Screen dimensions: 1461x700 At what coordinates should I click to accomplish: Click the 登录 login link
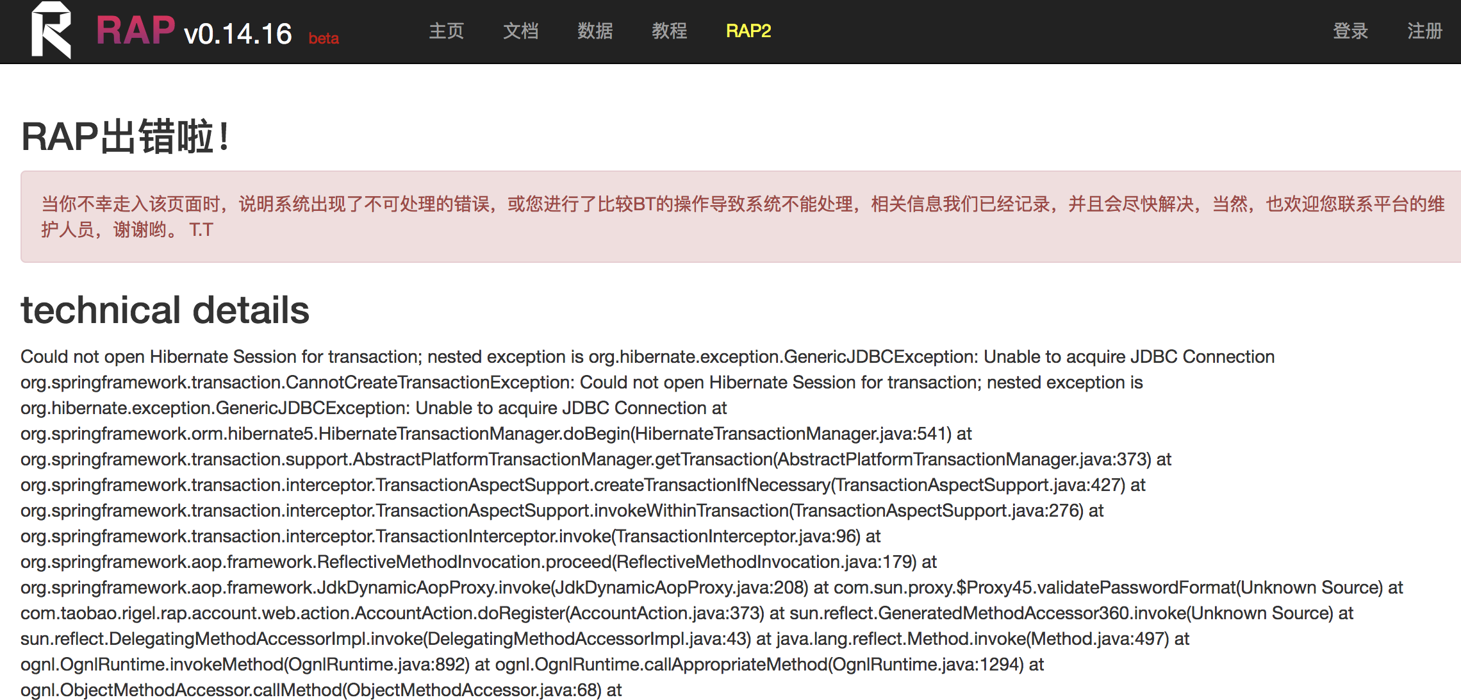click(x=1350, y=31)
